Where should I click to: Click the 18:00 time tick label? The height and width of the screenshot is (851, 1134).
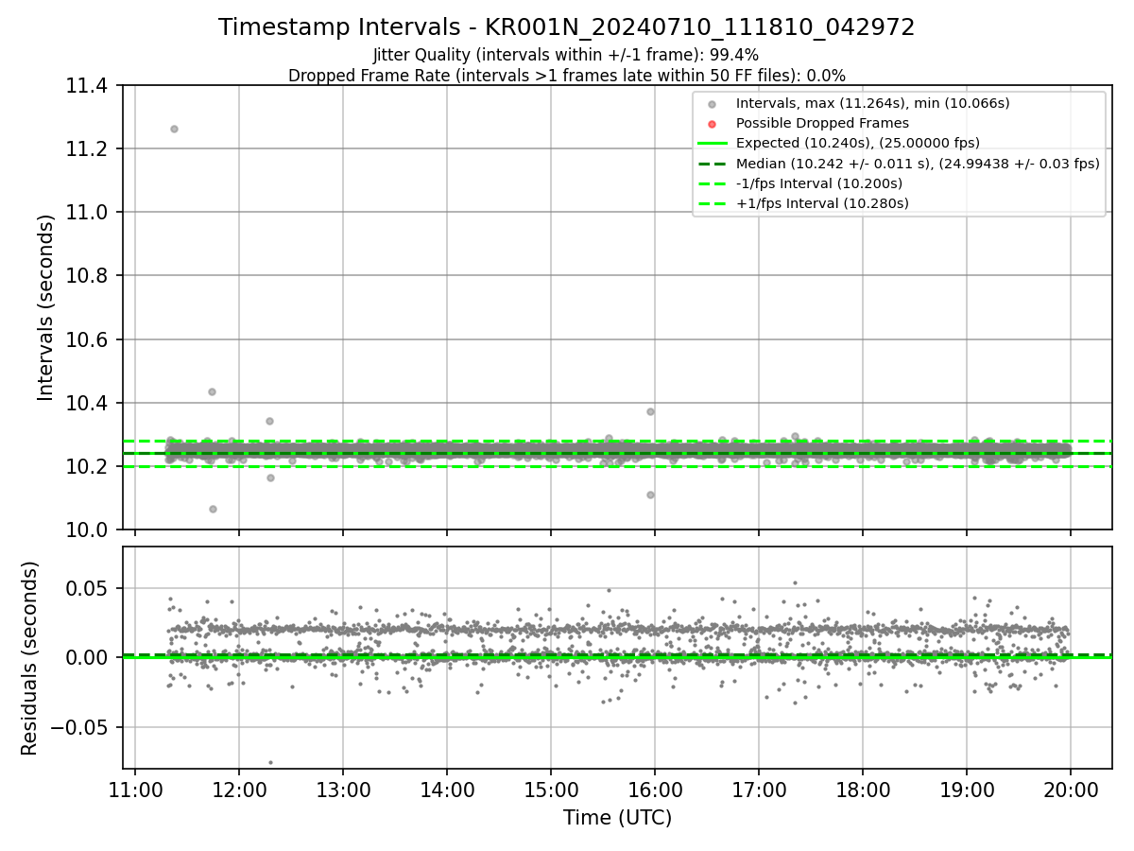pos(863,789)
